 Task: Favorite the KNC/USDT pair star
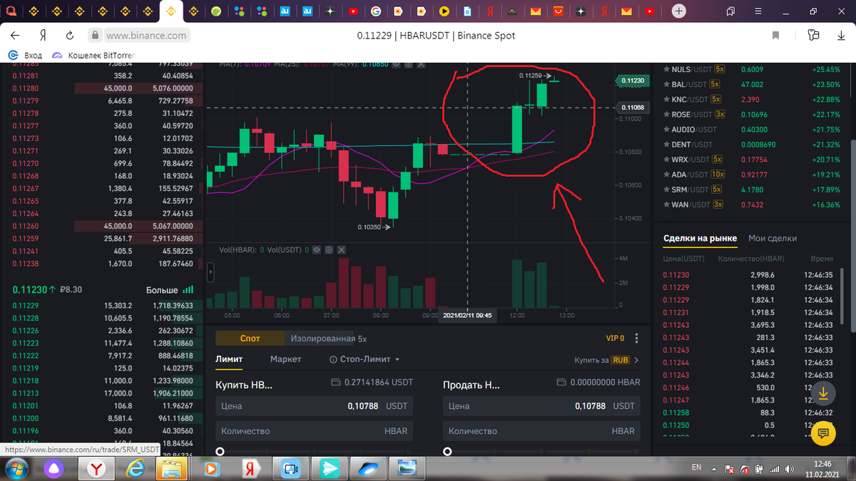click(666, 99)
